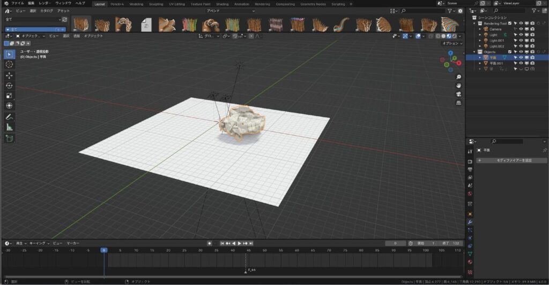Screen dimensions: 549x285
Task: Open the レンダー menu
Action: (44, 3)
